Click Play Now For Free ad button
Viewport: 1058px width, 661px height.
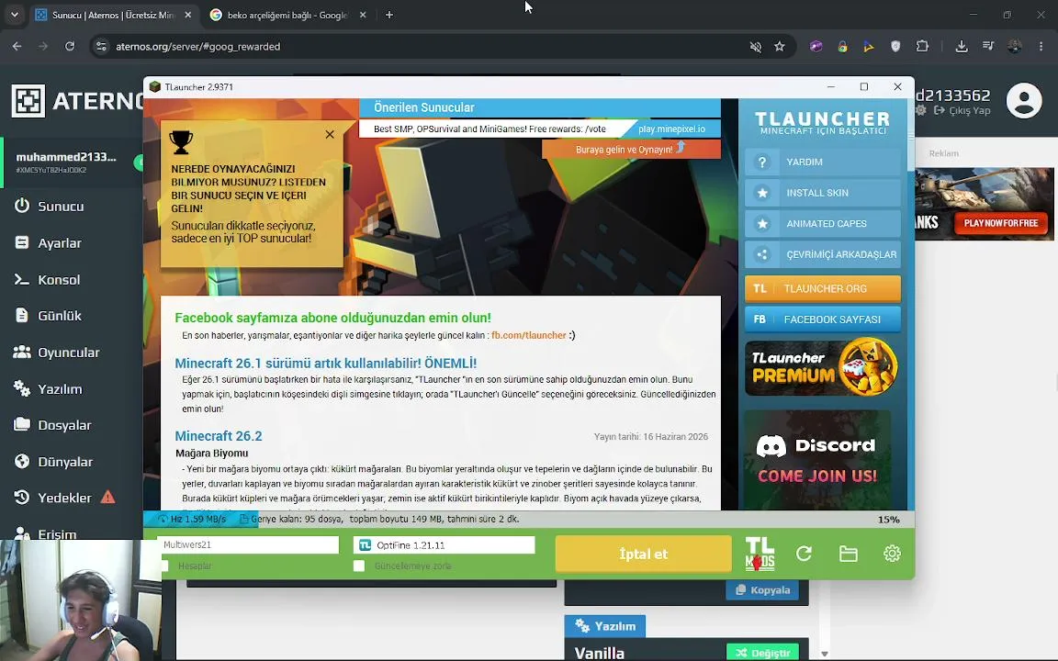coord(1001,223)
